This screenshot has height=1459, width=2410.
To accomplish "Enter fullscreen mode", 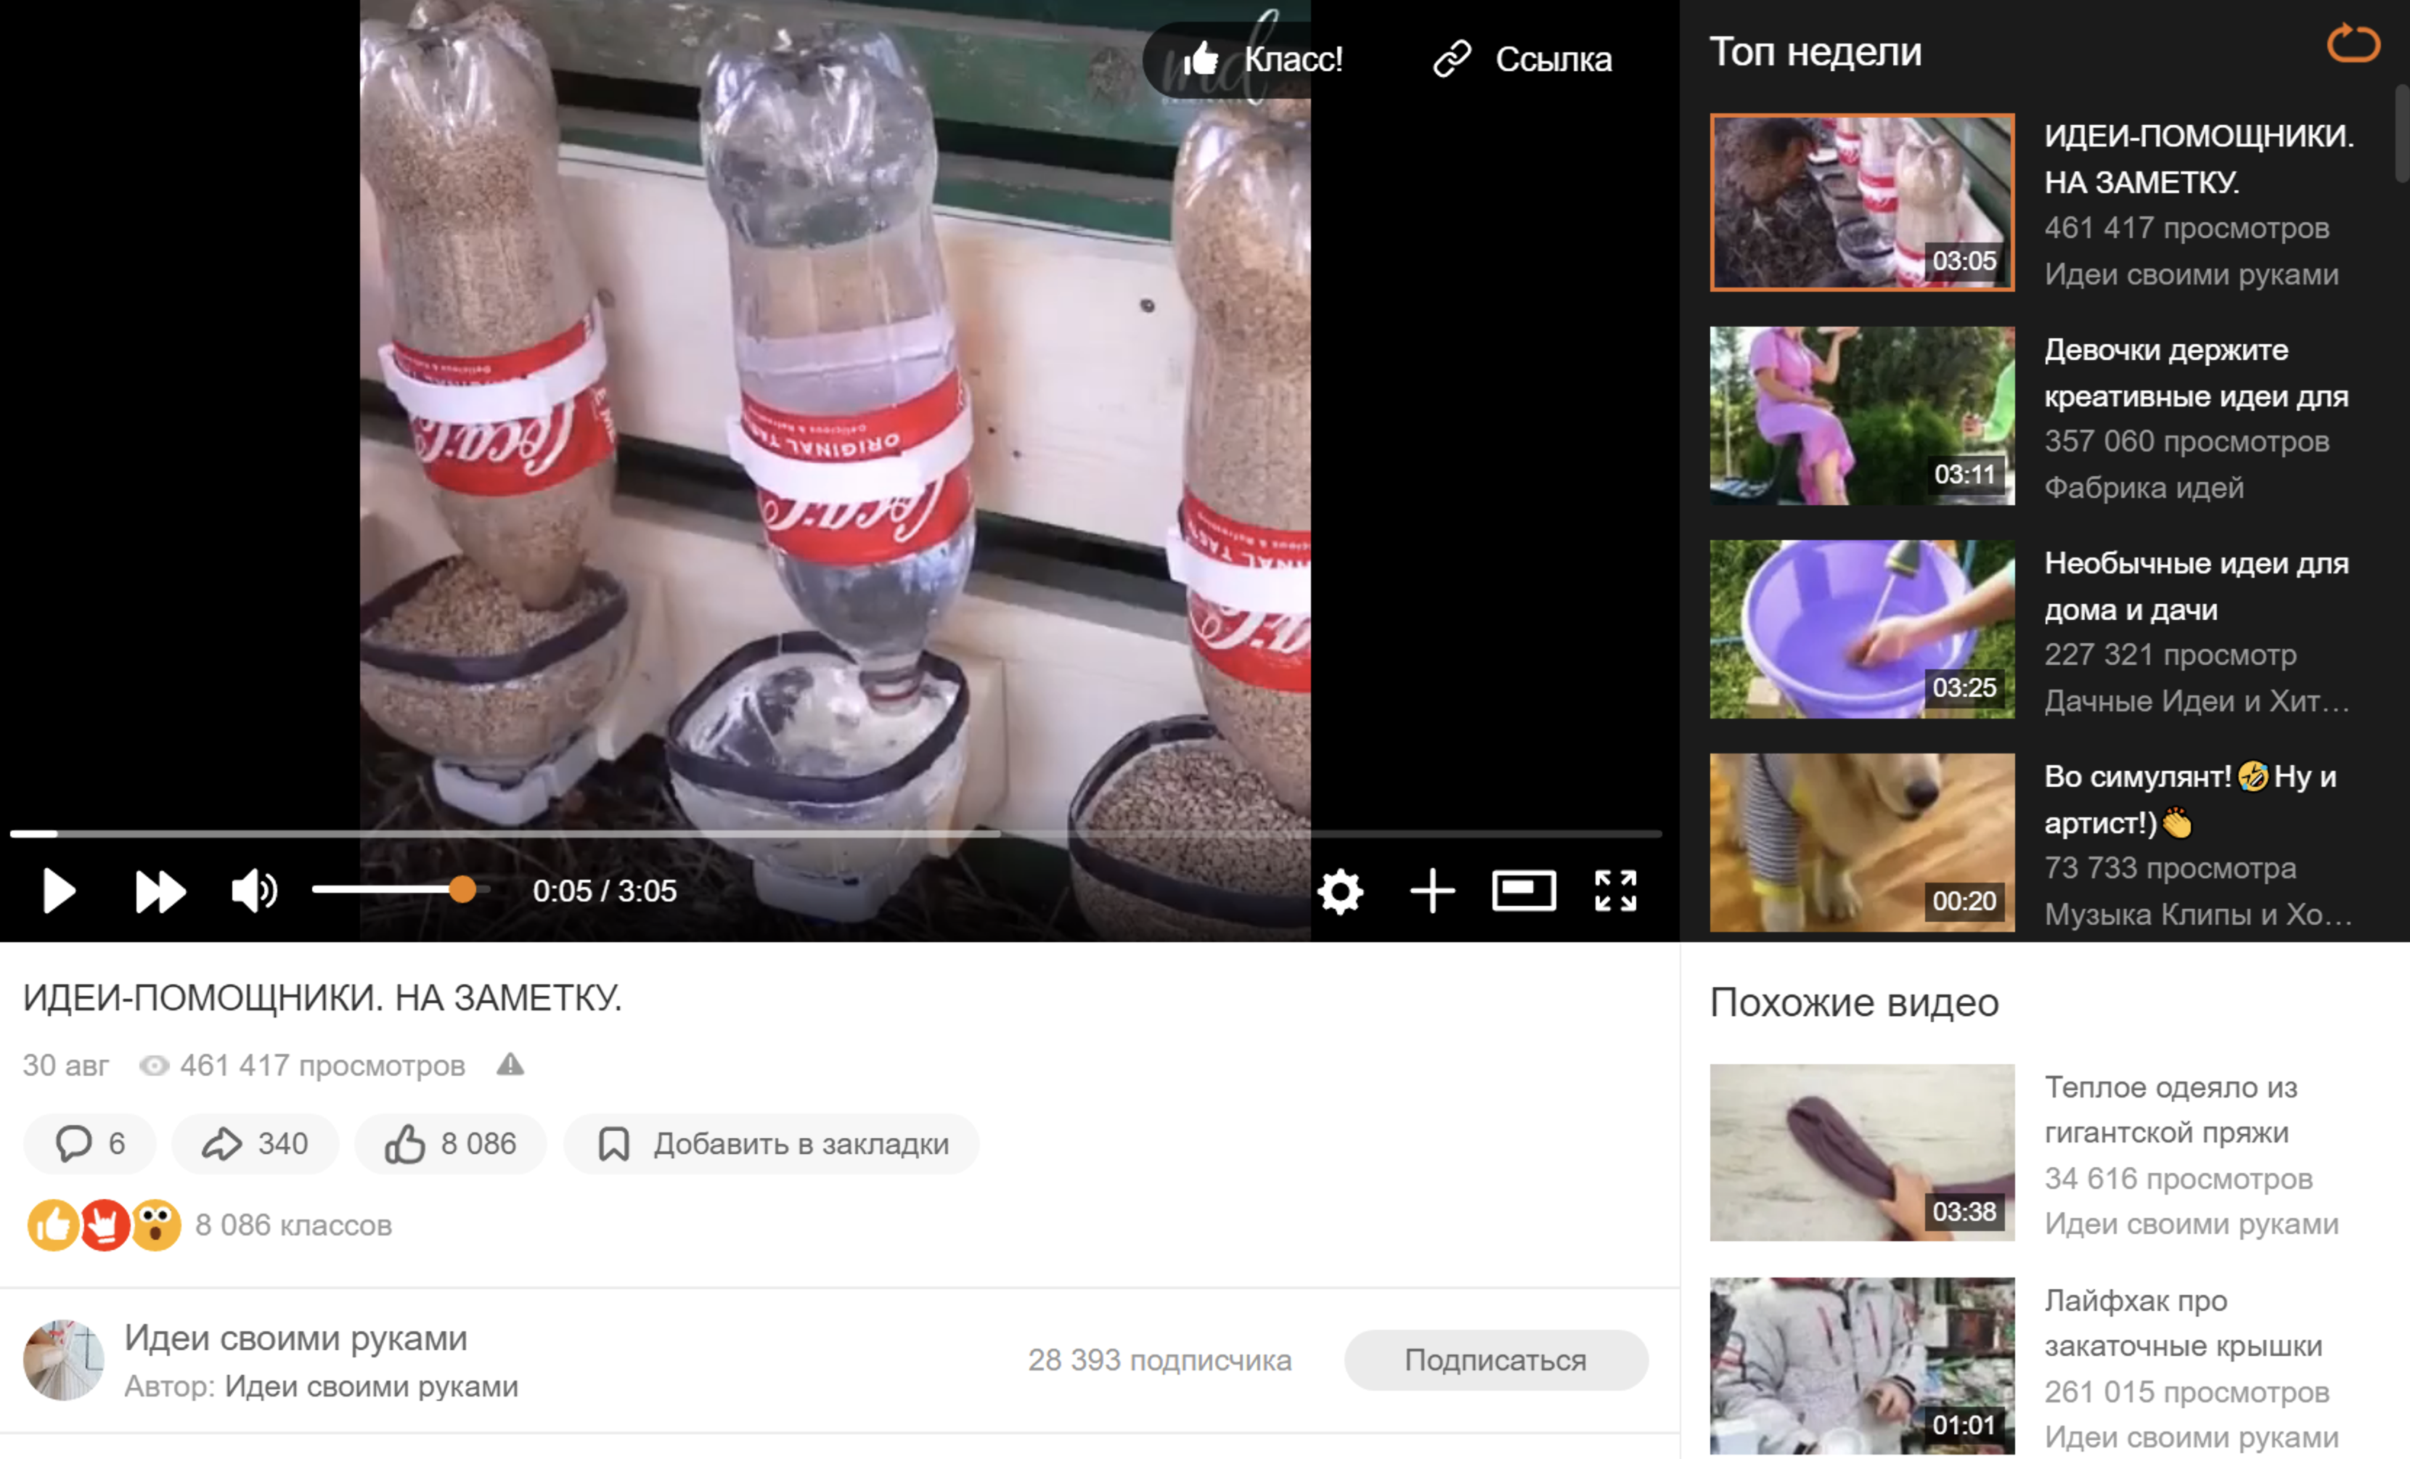I will [1616, 891].
